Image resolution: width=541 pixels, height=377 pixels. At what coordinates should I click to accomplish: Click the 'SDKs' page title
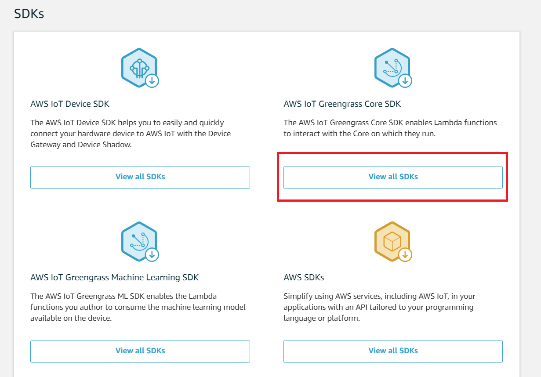(x=29, y=14)
